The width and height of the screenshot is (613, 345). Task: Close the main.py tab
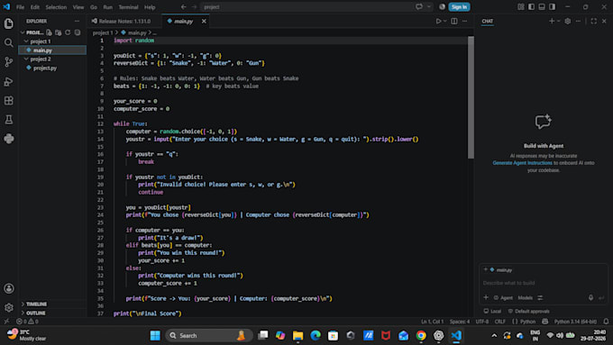click(x=204, y=21)
